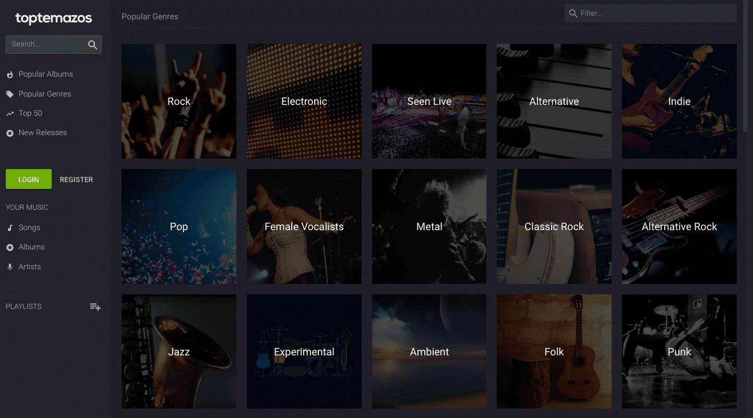Open the Metal genre tile
Viewport: 753px width, 418px height.
click(x=429, y=226)
